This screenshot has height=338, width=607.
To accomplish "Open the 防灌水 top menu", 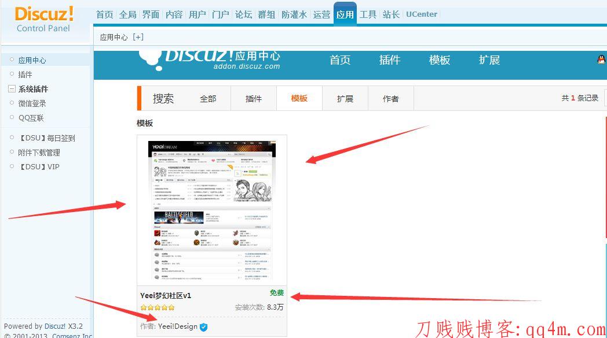I will pos(294,14).
